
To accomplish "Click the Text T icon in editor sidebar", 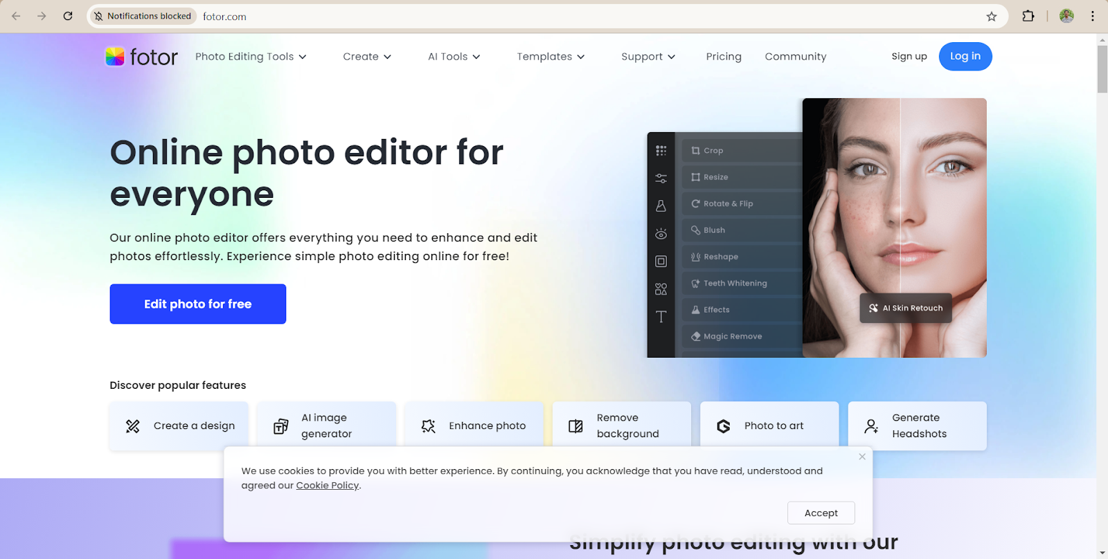I will coord(661,317).
